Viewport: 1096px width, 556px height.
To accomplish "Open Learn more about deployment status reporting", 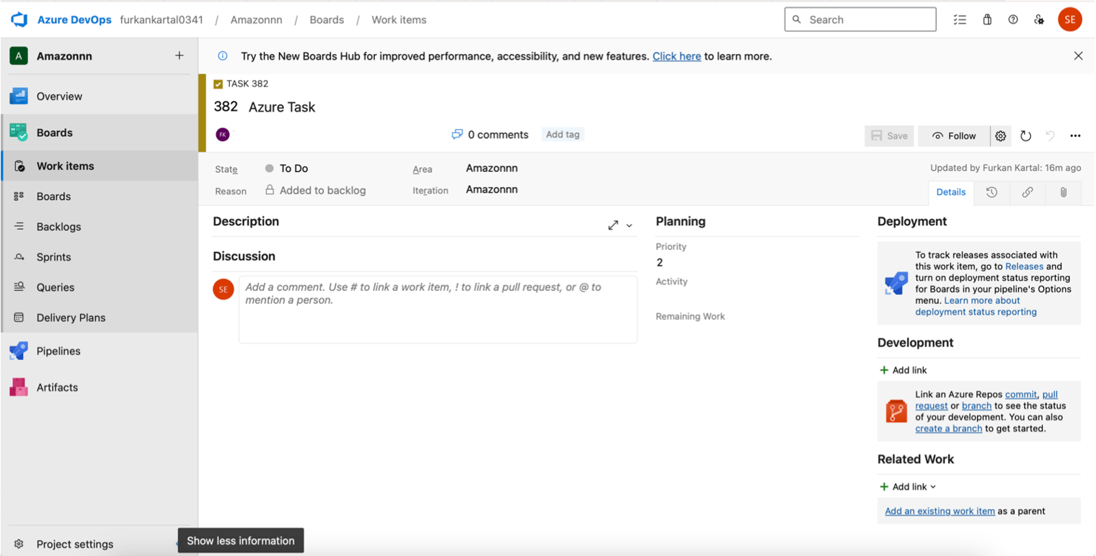I will [x=976, y=306].
